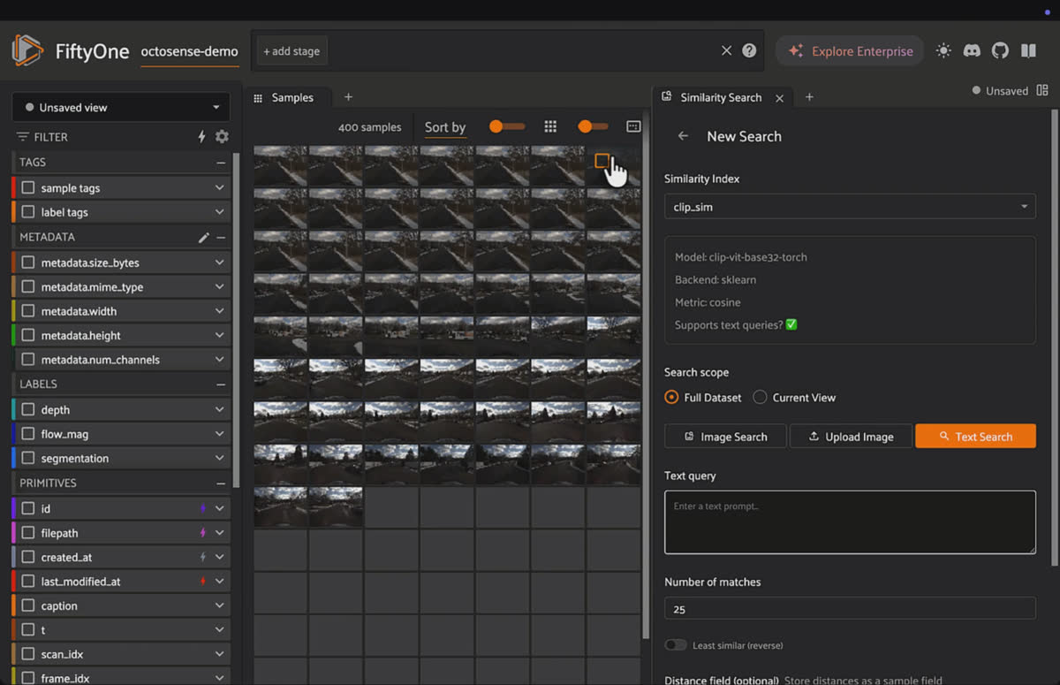Click the slider right of Sort by
The width and height of the screenshot is (1060, 685).
coord(507,126)
